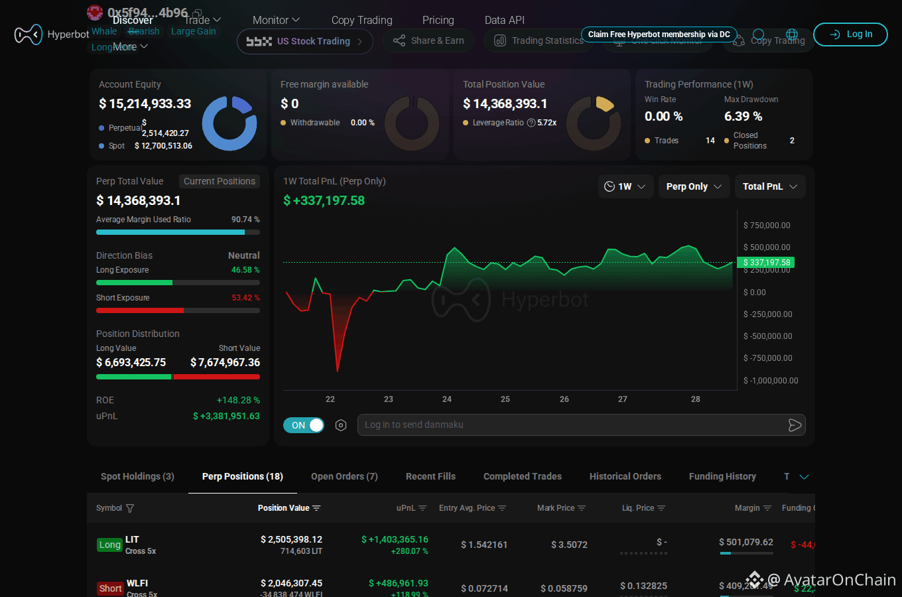Sort the Liq. Price column
902x597 pixels.
point(661,508)
